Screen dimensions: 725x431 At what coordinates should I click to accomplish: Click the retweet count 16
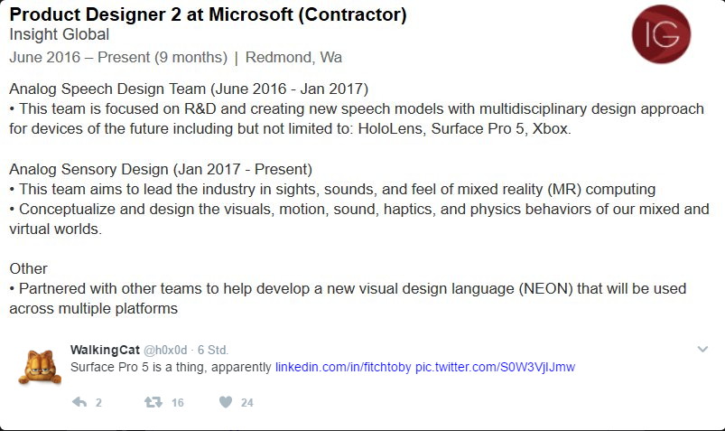[x=178, y=403]
